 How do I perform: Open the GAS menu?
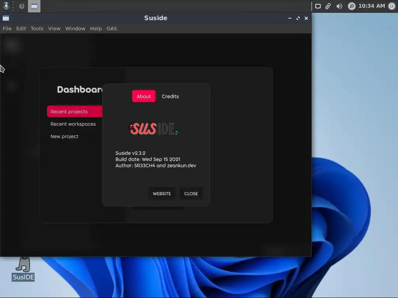pyautogui.click(x=112, y=28)
